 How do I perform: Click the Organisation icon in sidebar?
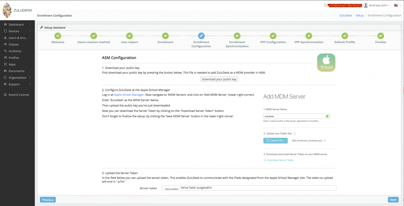pyautogui.click(x=5, y=78)
